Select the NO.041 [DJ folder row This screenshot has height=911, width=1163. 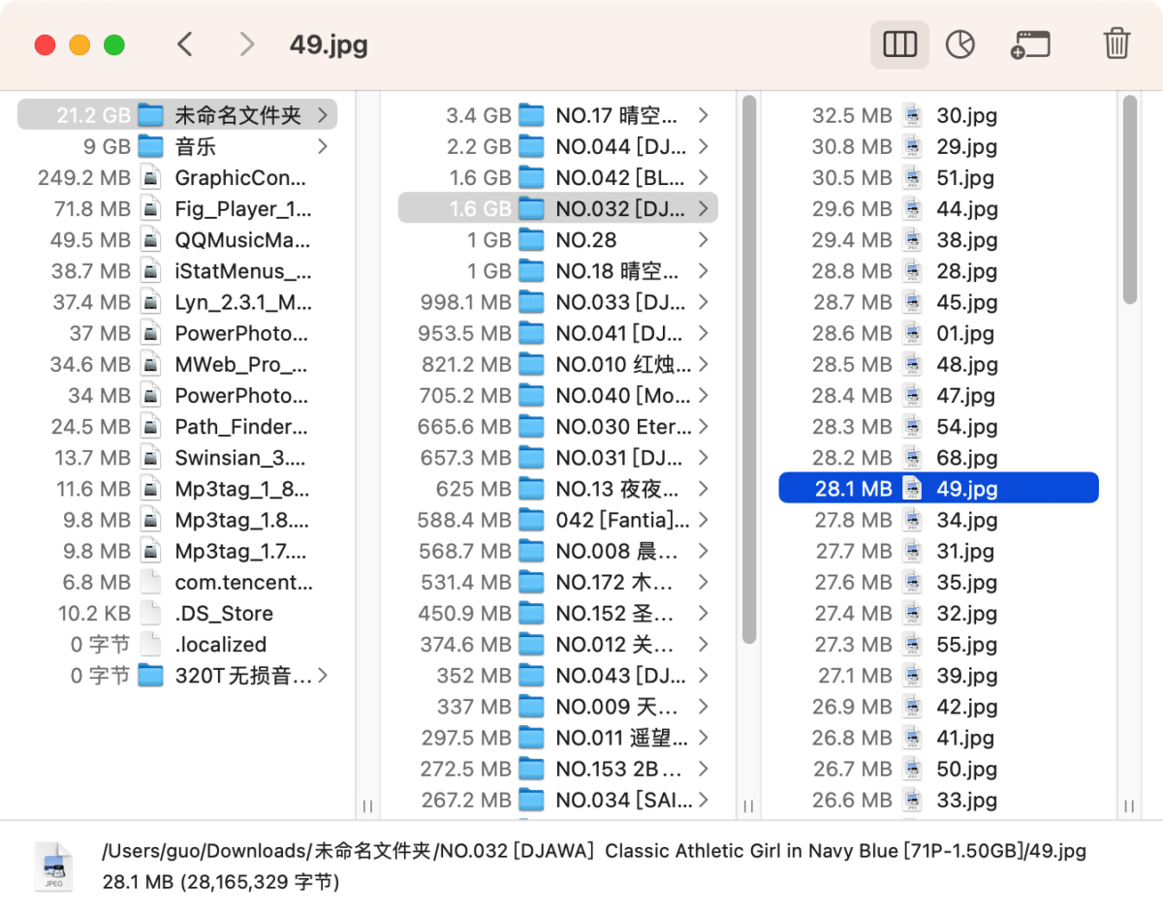558,333
